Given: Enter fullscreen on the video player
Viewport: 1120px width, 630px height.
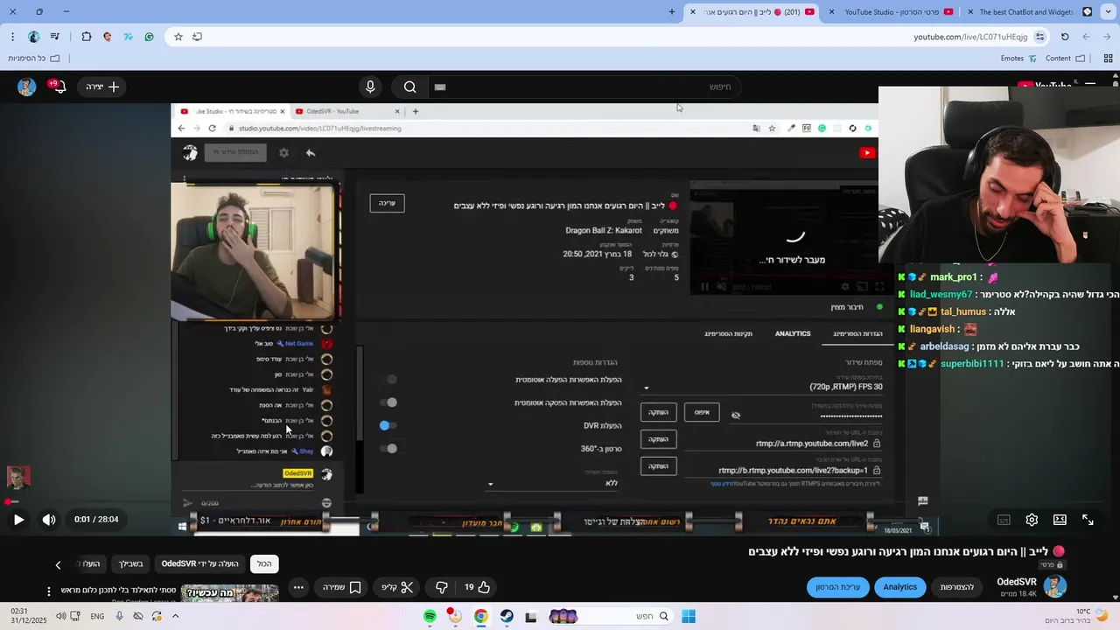Looking at the screenshot, I should click(1088, 520).
